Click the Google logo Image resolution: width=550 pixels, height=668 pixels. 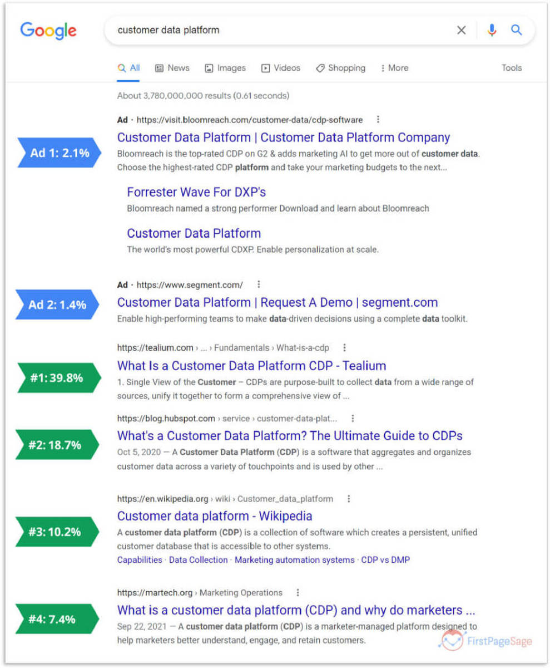coord(48,30)
